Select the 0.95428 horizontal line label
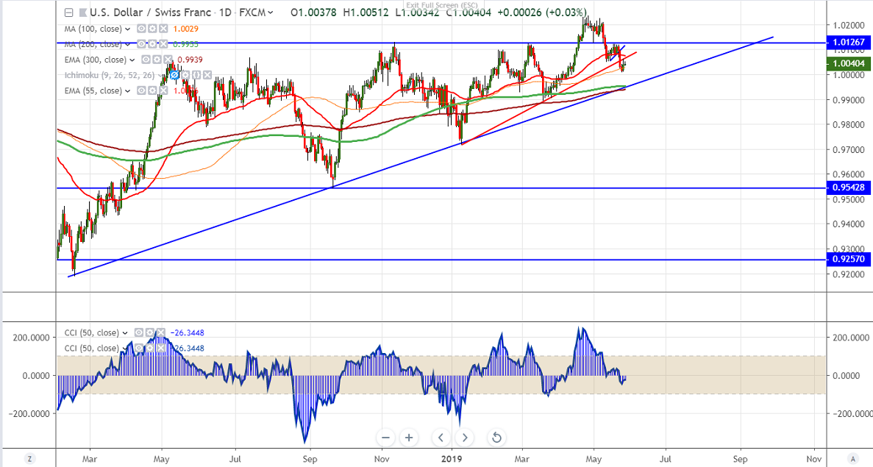This screenshot has height=467, width=873. click(849, 188)
